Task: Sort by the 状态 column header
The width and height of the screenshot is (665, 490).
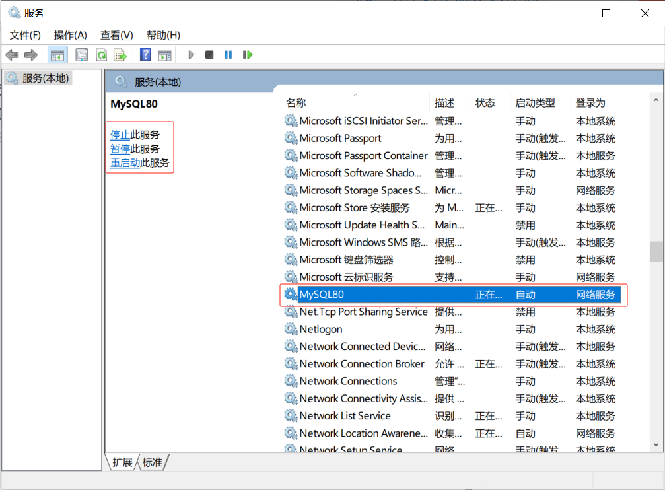Action: click(490, 102)
